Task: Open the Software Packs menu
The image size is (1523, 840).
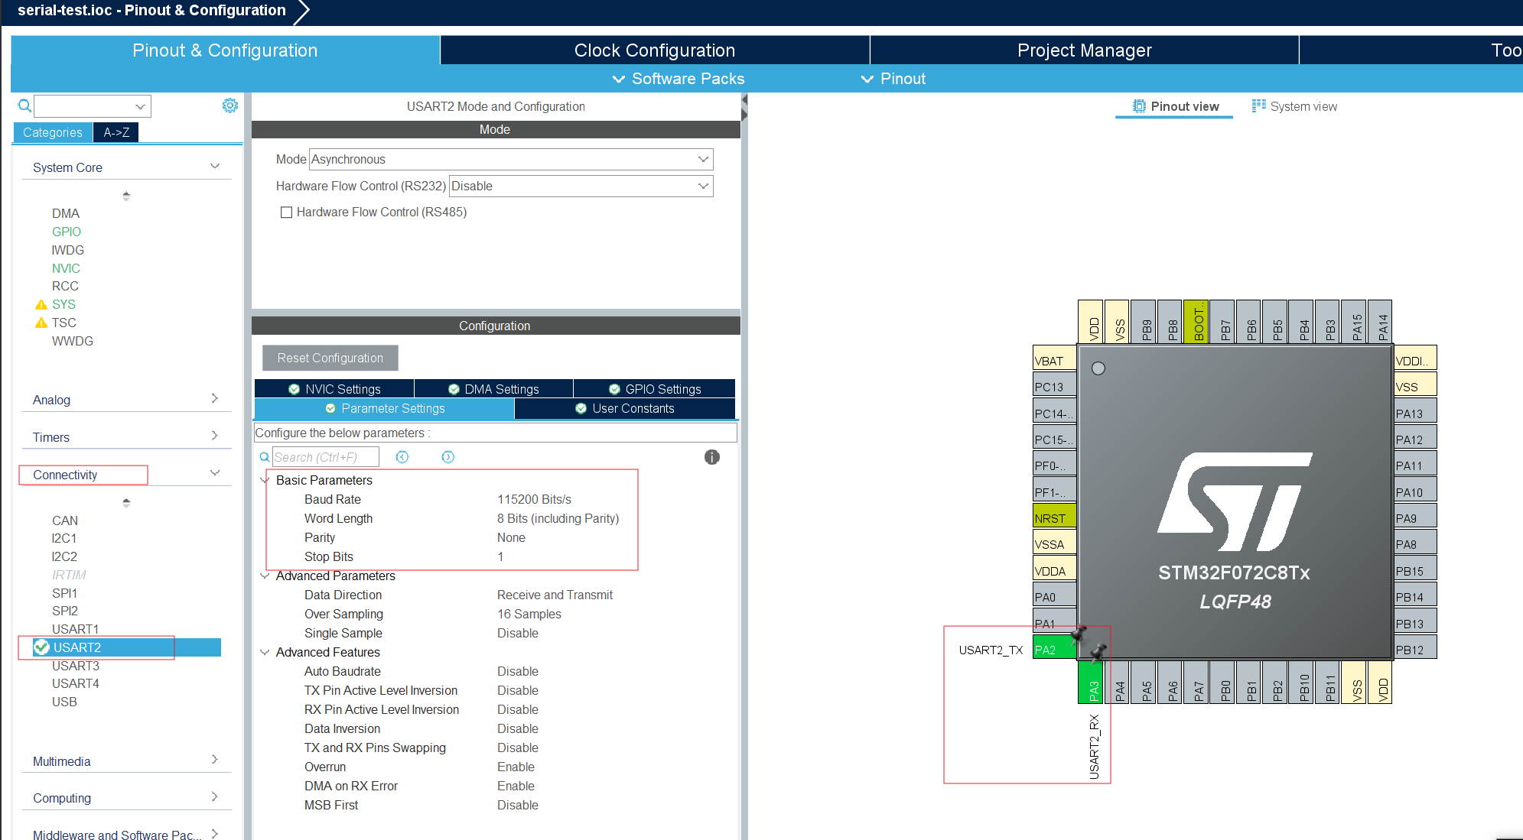Action: [678, 79]
